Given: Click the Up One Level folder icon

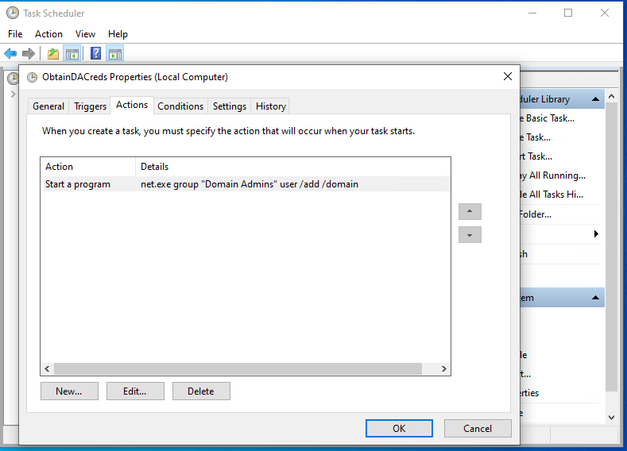Looking at the screenshot, I should (x=52, y=54).
